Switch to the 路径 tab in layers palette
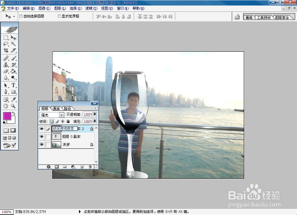 [x=68, y=108]
